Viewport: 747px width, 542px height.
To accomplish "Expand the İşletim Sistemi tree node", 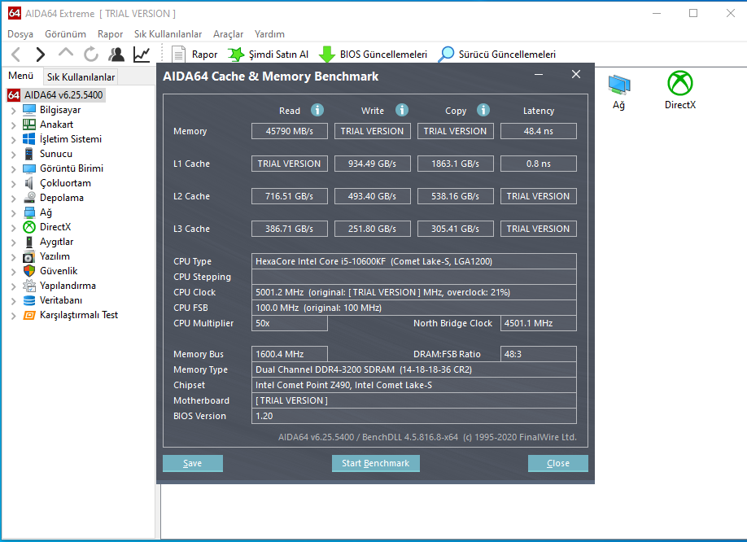I will (13, 140).
